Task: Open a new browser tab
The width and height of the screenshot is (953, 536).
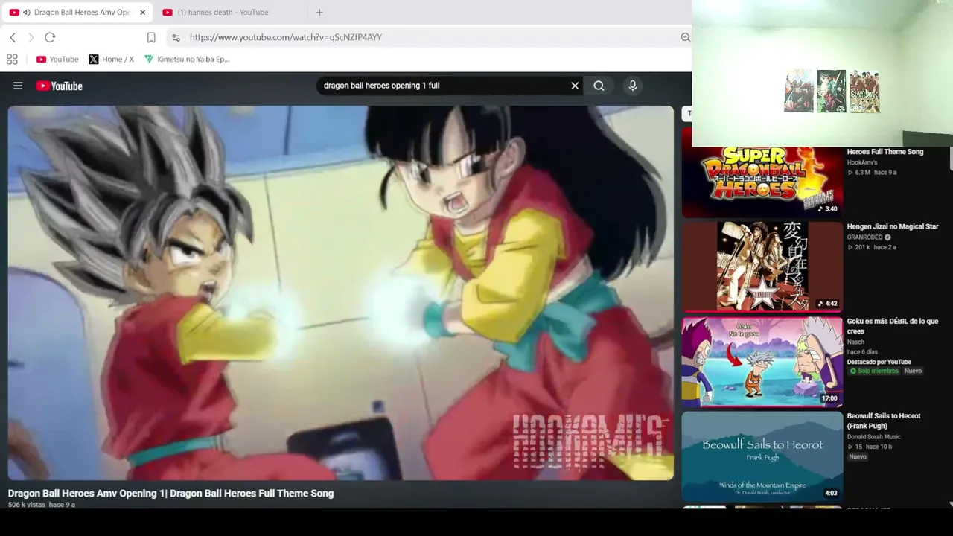Action: coord(319,13)
